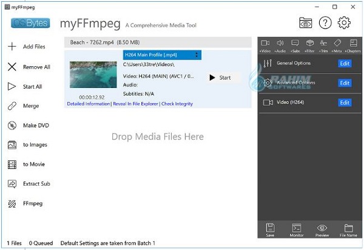Choose the to Images option
364x250 pixels.
(27, 145)
